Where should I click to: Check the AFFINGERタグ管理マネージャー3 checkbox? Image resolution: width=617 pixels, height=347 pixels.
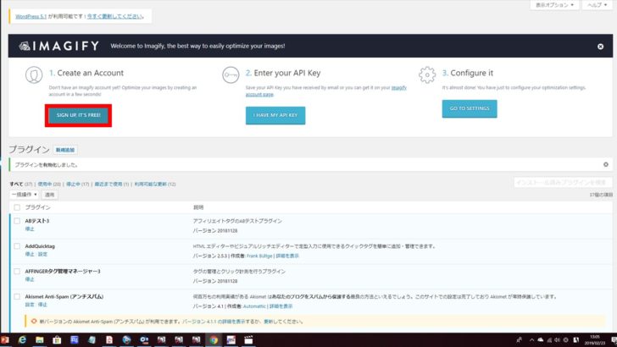pyautogui.click(x=17, y=271)
